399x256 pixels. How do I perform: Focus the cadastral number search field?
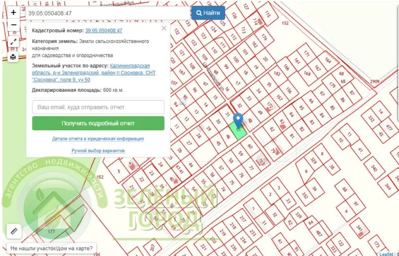(x=108, y=13)
